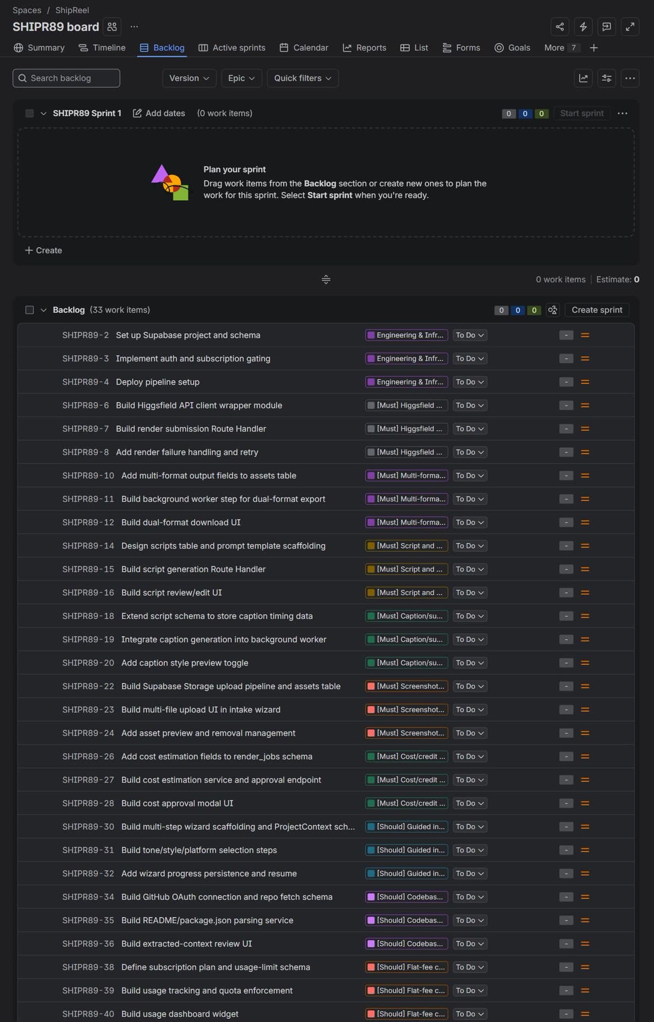
Task: Open insights chart icon in backlog toolbar
Action: coord(583,78)
